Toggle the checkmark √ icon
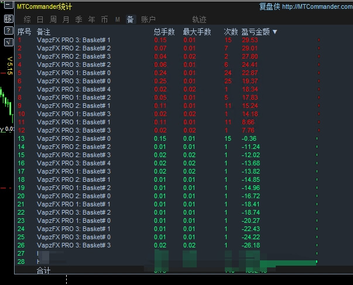This screenshot has height=285, width=353. click(x=8, y=42)
